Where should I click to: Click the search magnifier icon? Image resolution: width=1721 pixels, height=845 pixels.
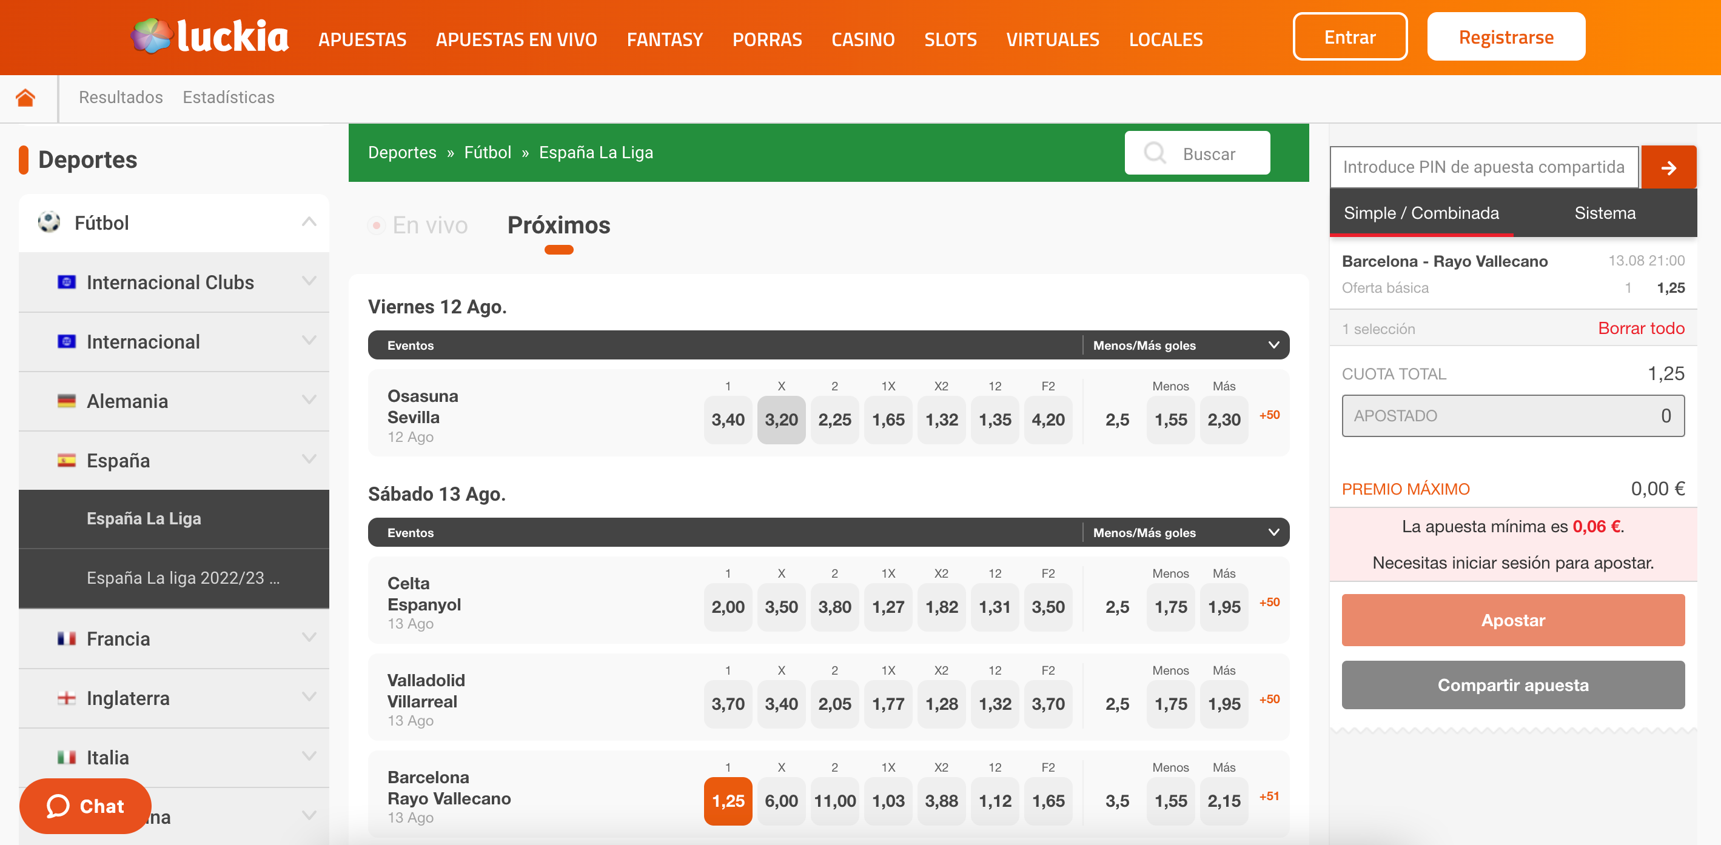pyautogui.click(x=1155, y=153)
